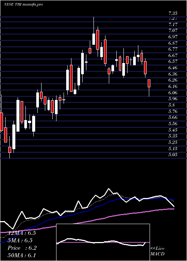Viewport: 187px width, 261px height.
Task: Select the 6.16 price axis label
Action: click(173, 87)
